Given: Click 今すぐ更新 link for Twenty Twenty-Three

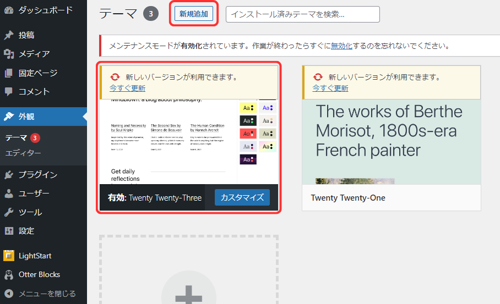Looking at the screenshot, I should [128, 88].
